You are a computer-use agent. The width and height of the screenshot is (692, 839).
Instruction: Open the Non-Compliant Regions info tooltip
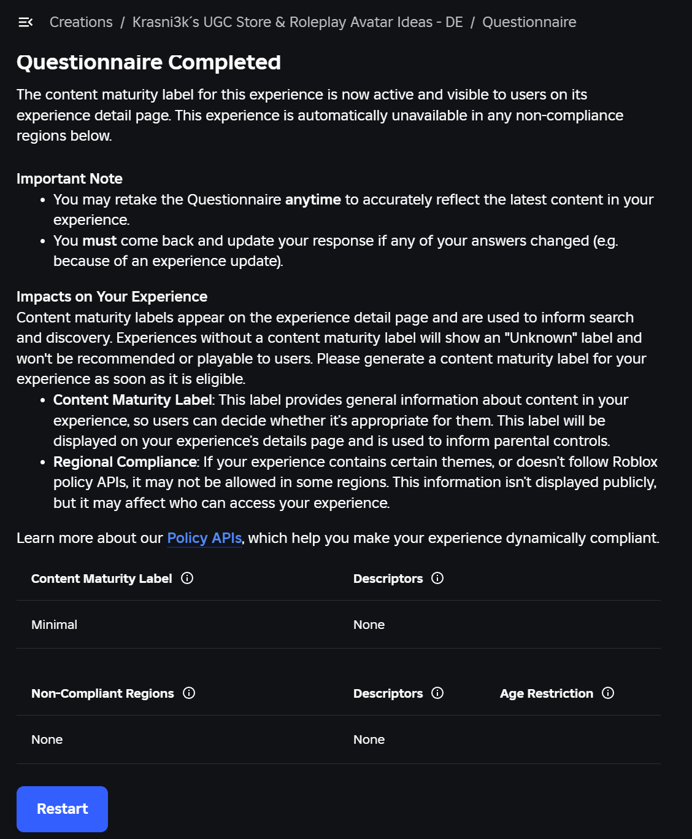tap(190, 693)
